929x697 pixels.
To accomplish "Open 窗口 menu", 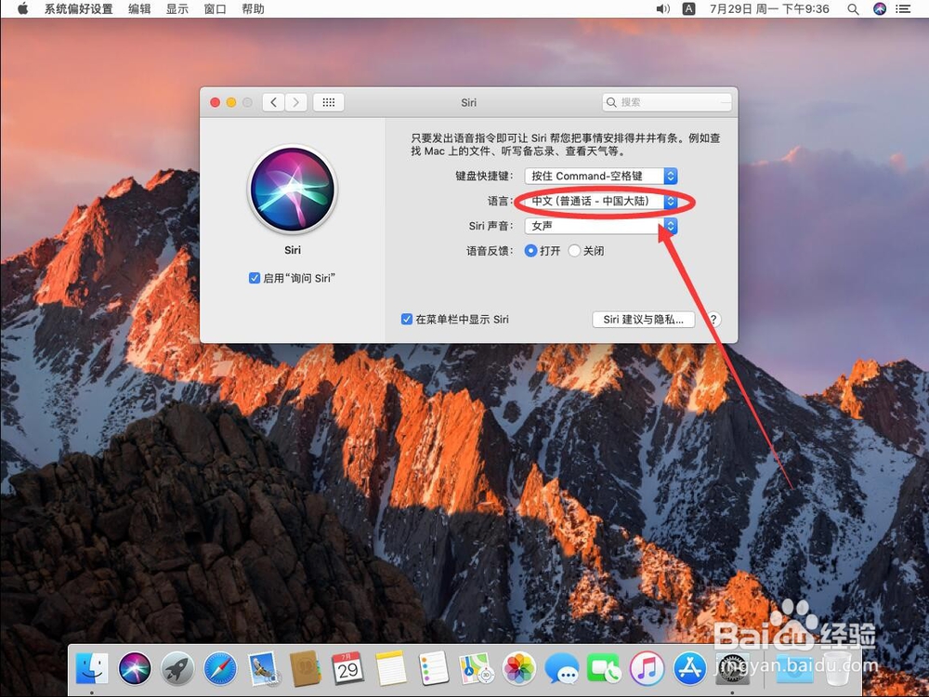I will (215, 9).
